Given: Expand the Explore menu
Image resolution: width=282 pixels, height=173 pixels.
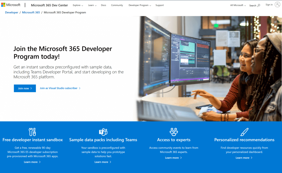Looking at the screenshot, I should pyautogui.click(x=78, y=5).
